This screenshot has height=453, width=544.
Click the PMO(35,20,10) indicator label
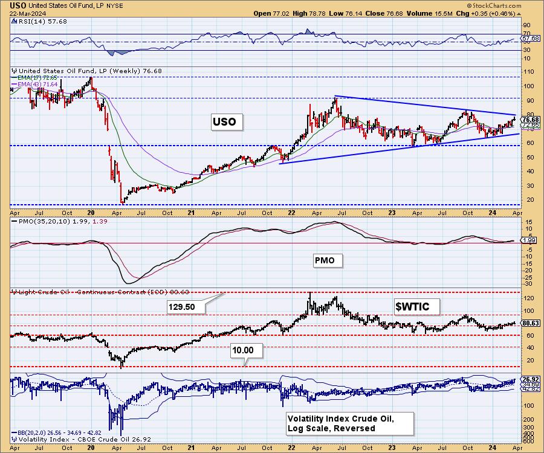[58, 221]
